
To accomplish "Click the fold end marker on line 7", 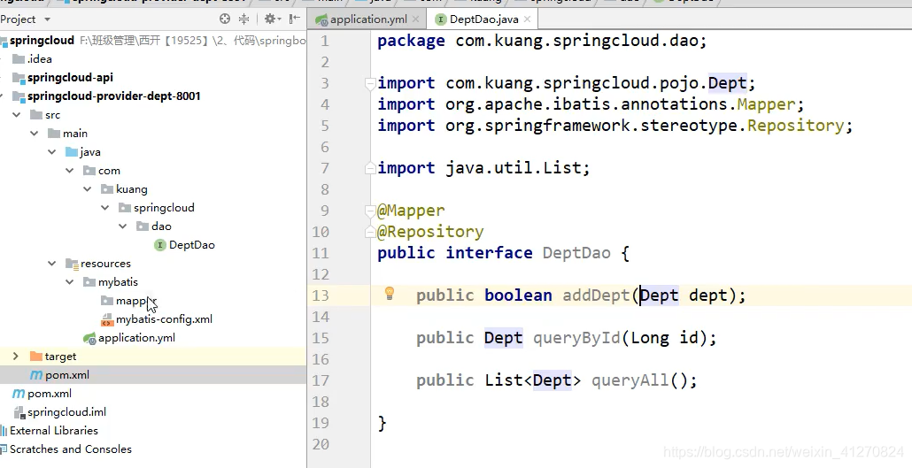I will coord(370,169).
